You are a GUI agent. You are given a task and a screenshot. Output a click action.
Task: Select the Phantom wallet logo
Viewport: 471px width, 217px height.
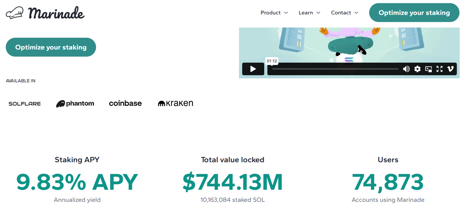click(75, 104)
